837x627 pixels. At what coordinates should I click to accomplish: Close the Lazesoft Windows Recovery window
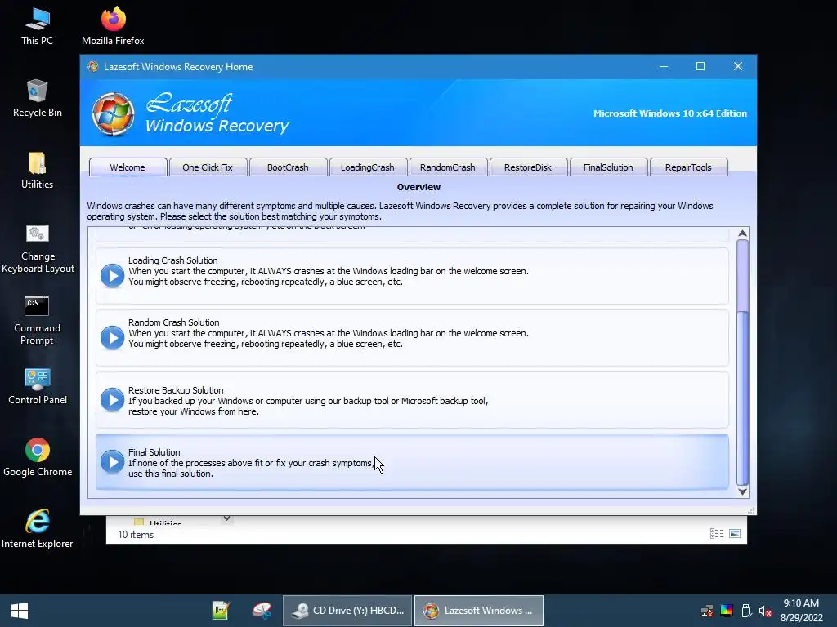738,67
